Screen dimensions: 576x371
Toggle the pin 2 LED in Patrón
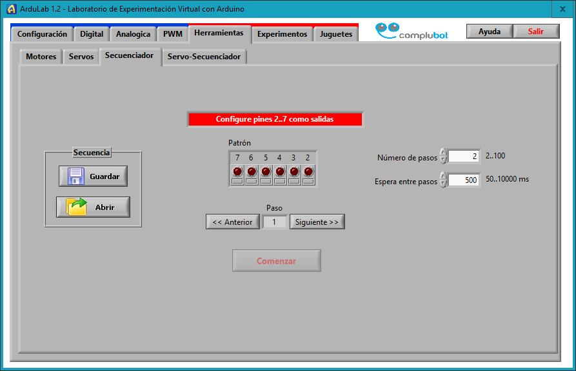coord(308,171)
